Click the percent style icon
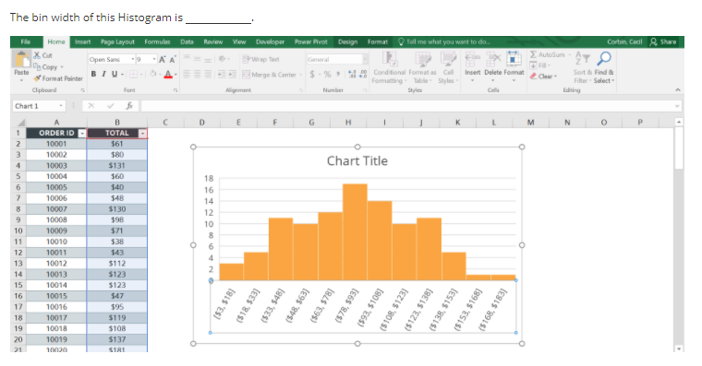The image size is (702, 366). (x=327, y=74)
